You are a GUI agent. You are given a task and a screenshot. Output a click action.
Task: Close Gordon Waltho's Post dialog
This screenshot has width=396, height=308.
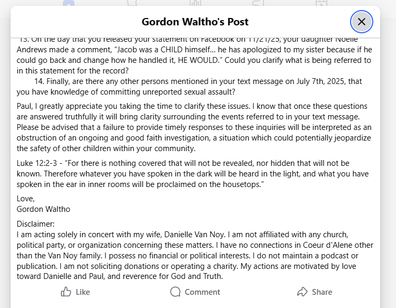(x=362, y=22)
